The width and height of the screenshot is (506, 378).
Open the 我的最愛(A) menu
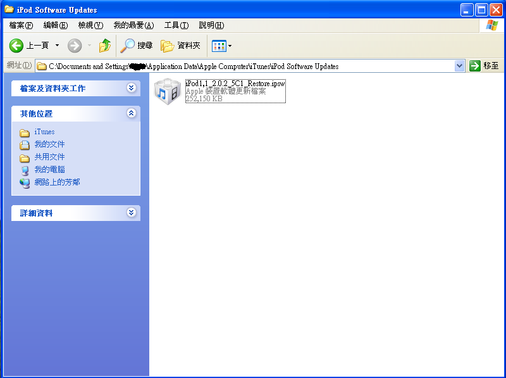(133, 25)
